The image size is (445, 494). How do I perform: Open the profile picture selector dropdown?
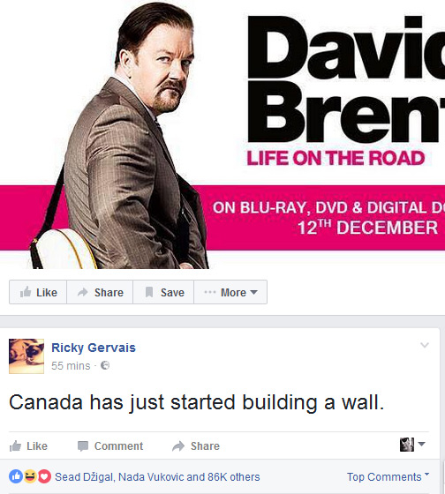(412, 445)
